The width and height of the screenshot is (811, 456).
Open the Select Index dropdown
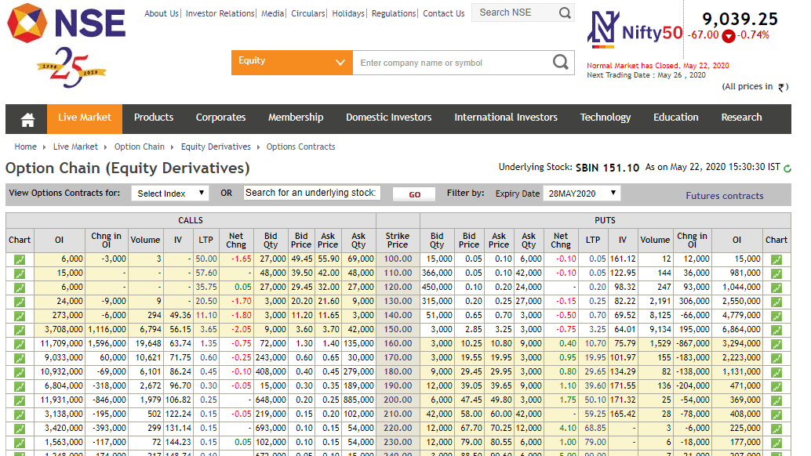pos(169,193)
